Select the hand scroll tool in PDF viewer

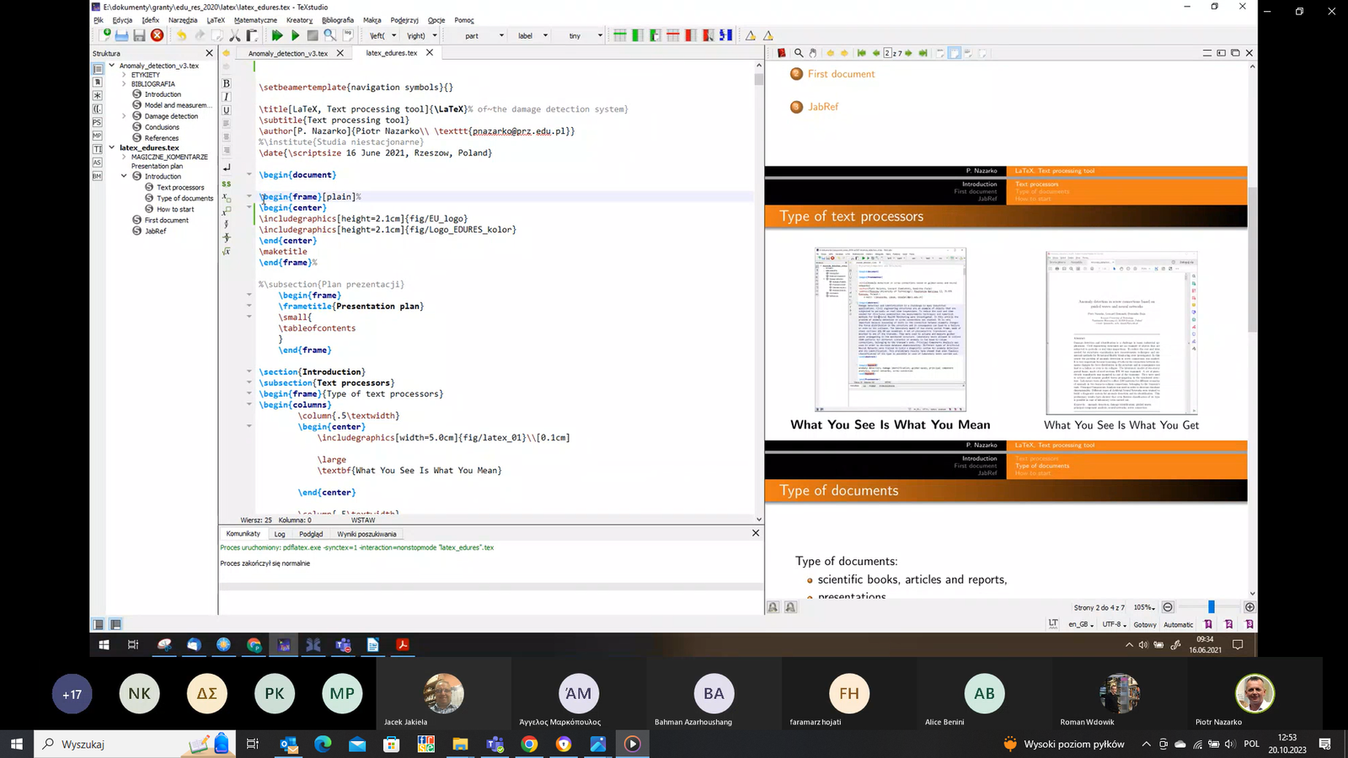[x=812, y=53]
